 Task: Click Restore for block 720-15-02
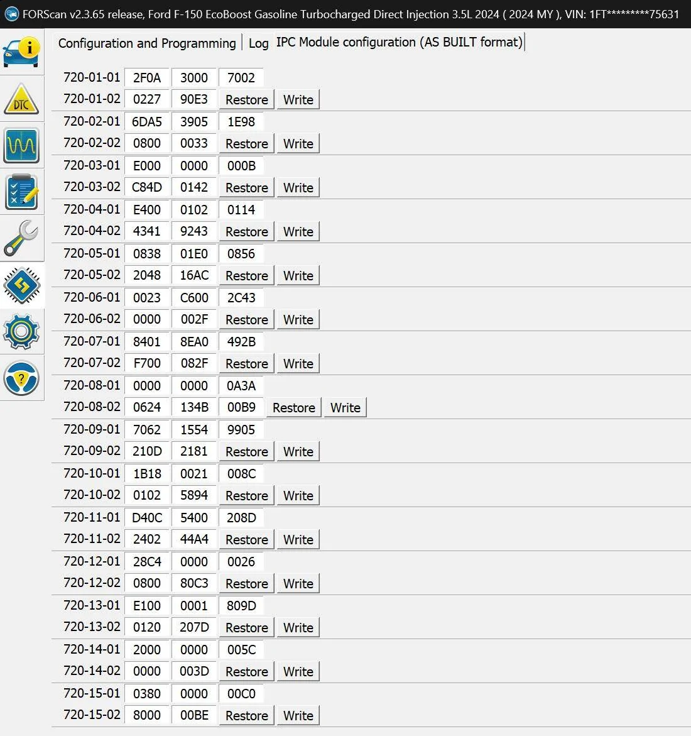pyautogui.click(x=247, y=716)
